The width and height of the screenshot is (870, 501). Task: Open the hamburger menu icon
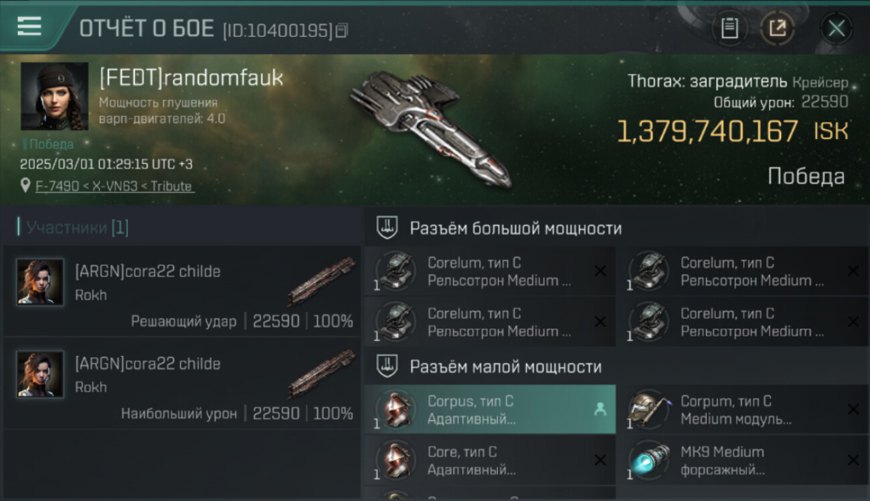coord(29,26)
